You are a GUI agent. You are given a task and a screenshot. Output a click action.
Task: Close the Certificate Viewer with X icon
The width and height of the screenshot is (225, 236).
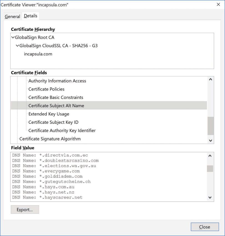point(218,4)
